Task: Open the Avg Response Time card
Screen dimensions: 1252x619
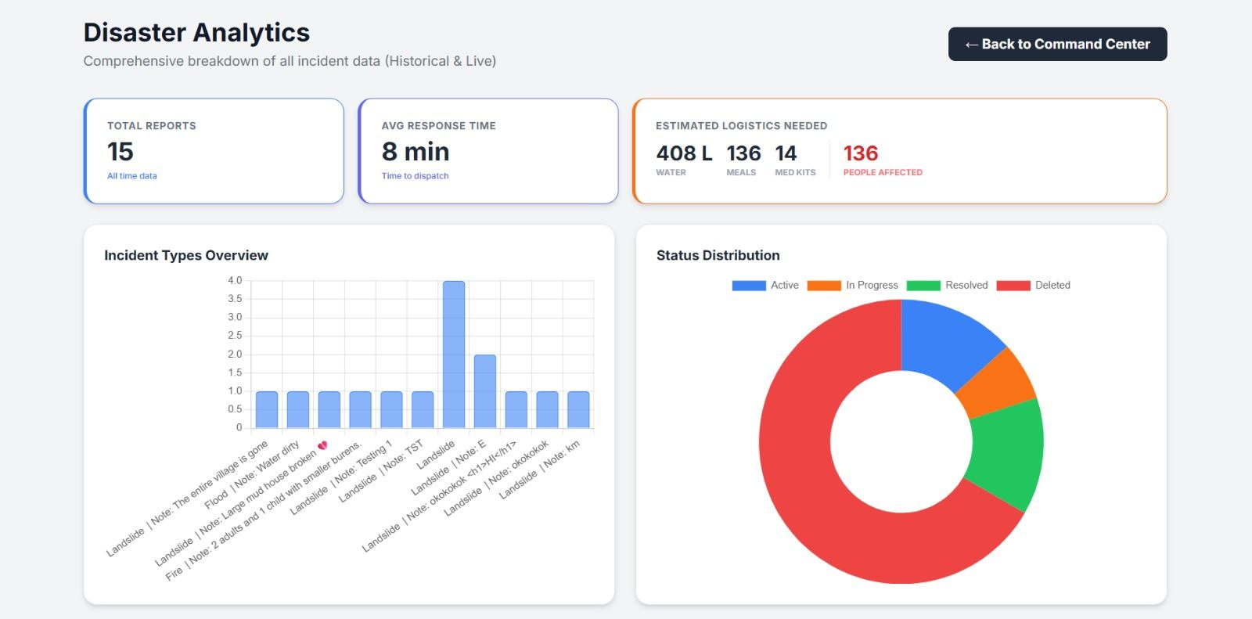Action: [x=488, y=151]
